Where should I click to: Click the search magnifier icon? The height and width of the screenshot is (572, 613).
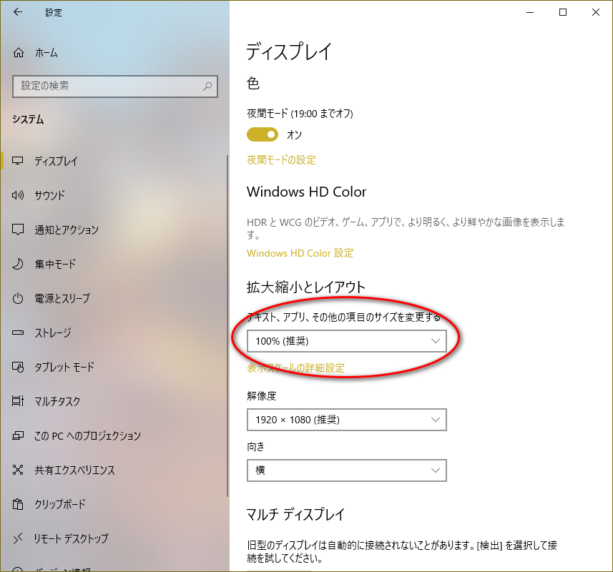click(x=207, y=86)
